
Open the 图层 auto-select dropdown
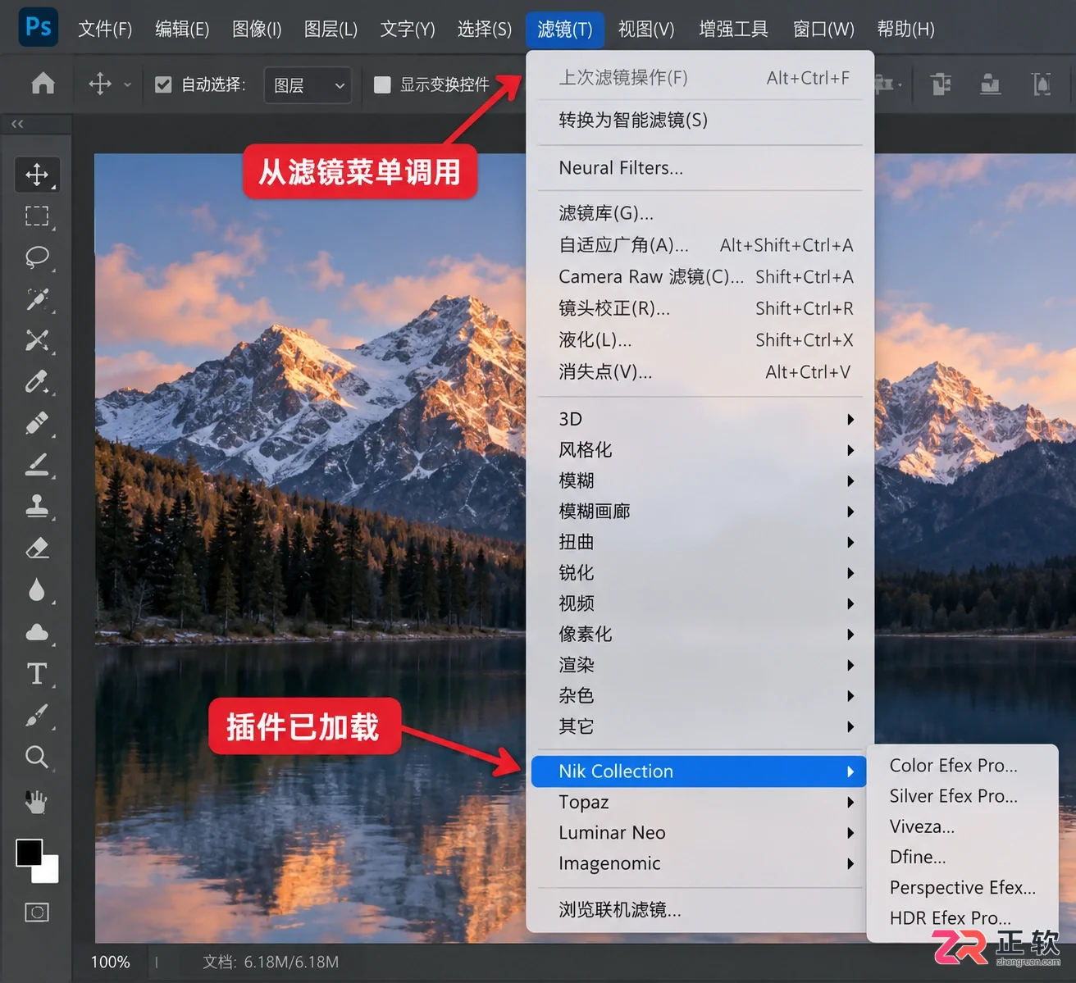(x=308, y=85)
